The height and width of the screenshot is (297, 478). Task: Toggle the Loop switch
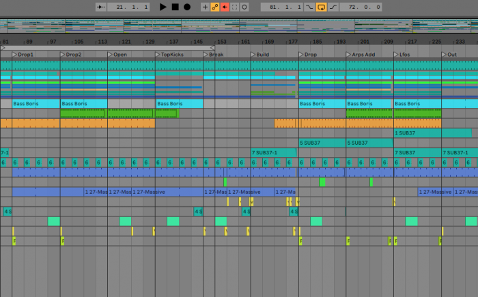pyautogui.click(x=321, y=7)
